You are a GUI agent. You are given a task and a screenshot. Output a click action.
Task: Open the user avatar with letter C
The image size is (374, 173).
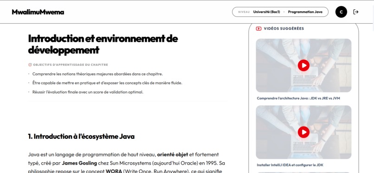pyautogui.click(x=341, y=12)
